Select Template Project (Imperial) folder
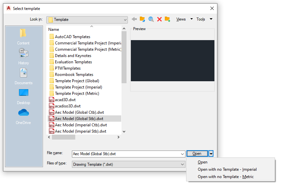The height and width of the screenshot is (186, 282). [76, 87]
